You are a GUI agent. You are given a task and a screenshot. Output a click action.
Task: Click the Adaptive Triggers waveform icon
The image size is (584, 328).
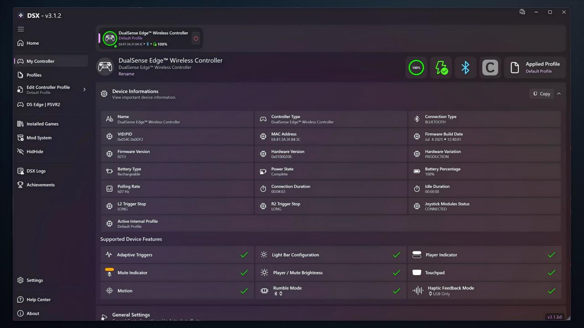109,255
